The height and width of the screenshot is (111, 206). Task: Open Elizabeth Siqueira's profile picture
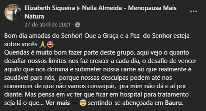13,12
